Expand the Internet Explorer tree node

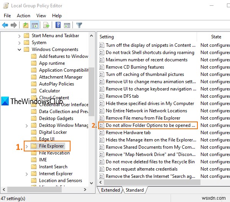coord(26,174)
